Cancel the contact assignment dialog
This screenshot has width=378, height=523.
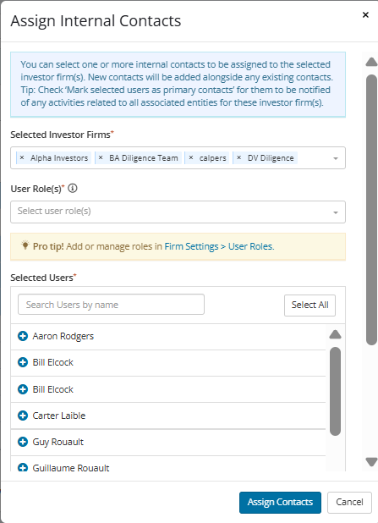(349, 503)
